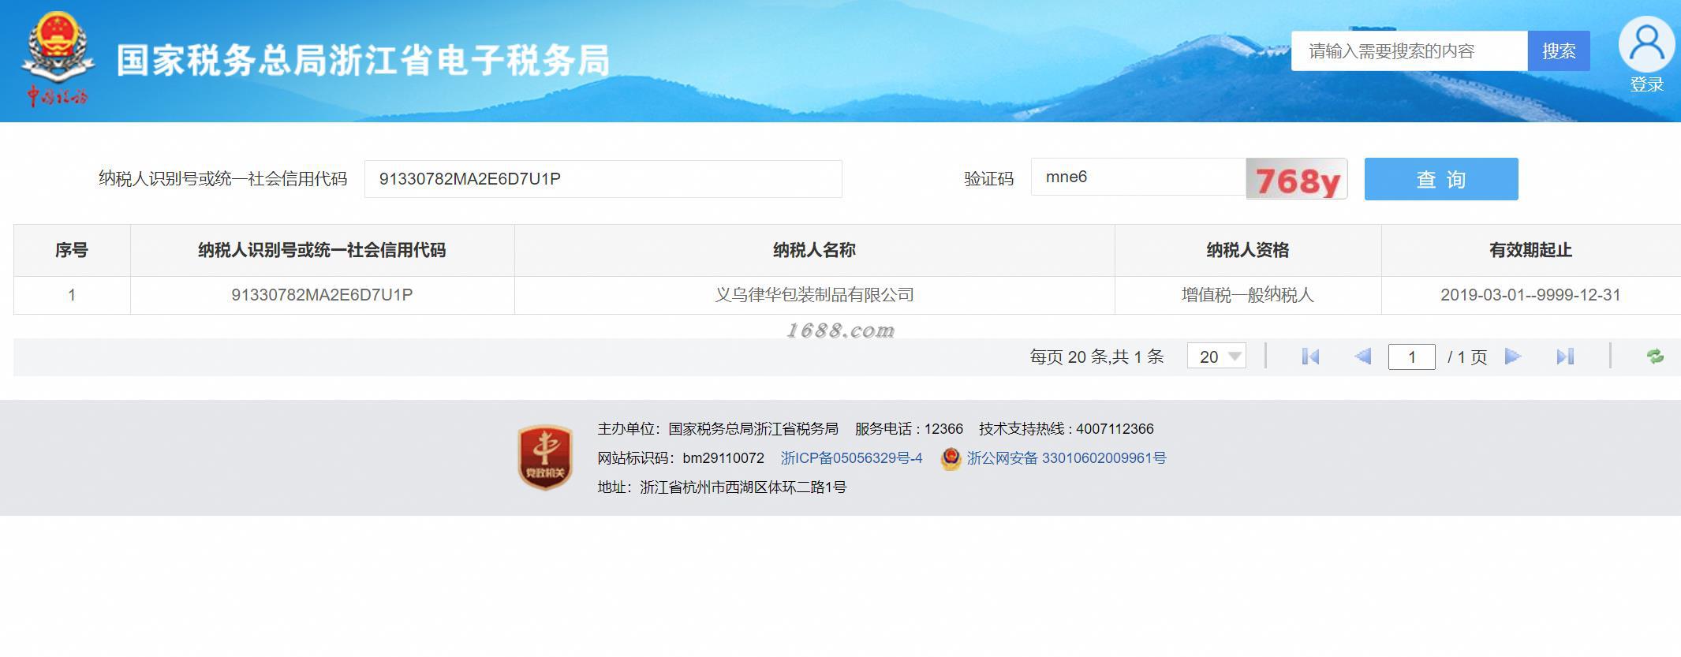The height and width of the screenshot is (657, 1681).
Task: Click the police filing badge icon
Action: coord(951,459)
